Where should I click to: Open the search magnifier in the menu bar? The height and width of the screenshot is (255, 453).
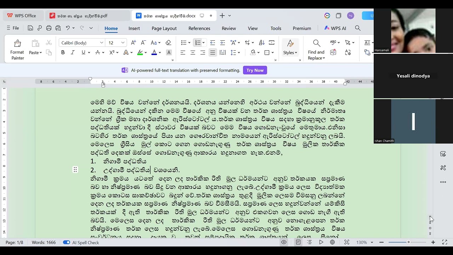(x=358, y=28)
